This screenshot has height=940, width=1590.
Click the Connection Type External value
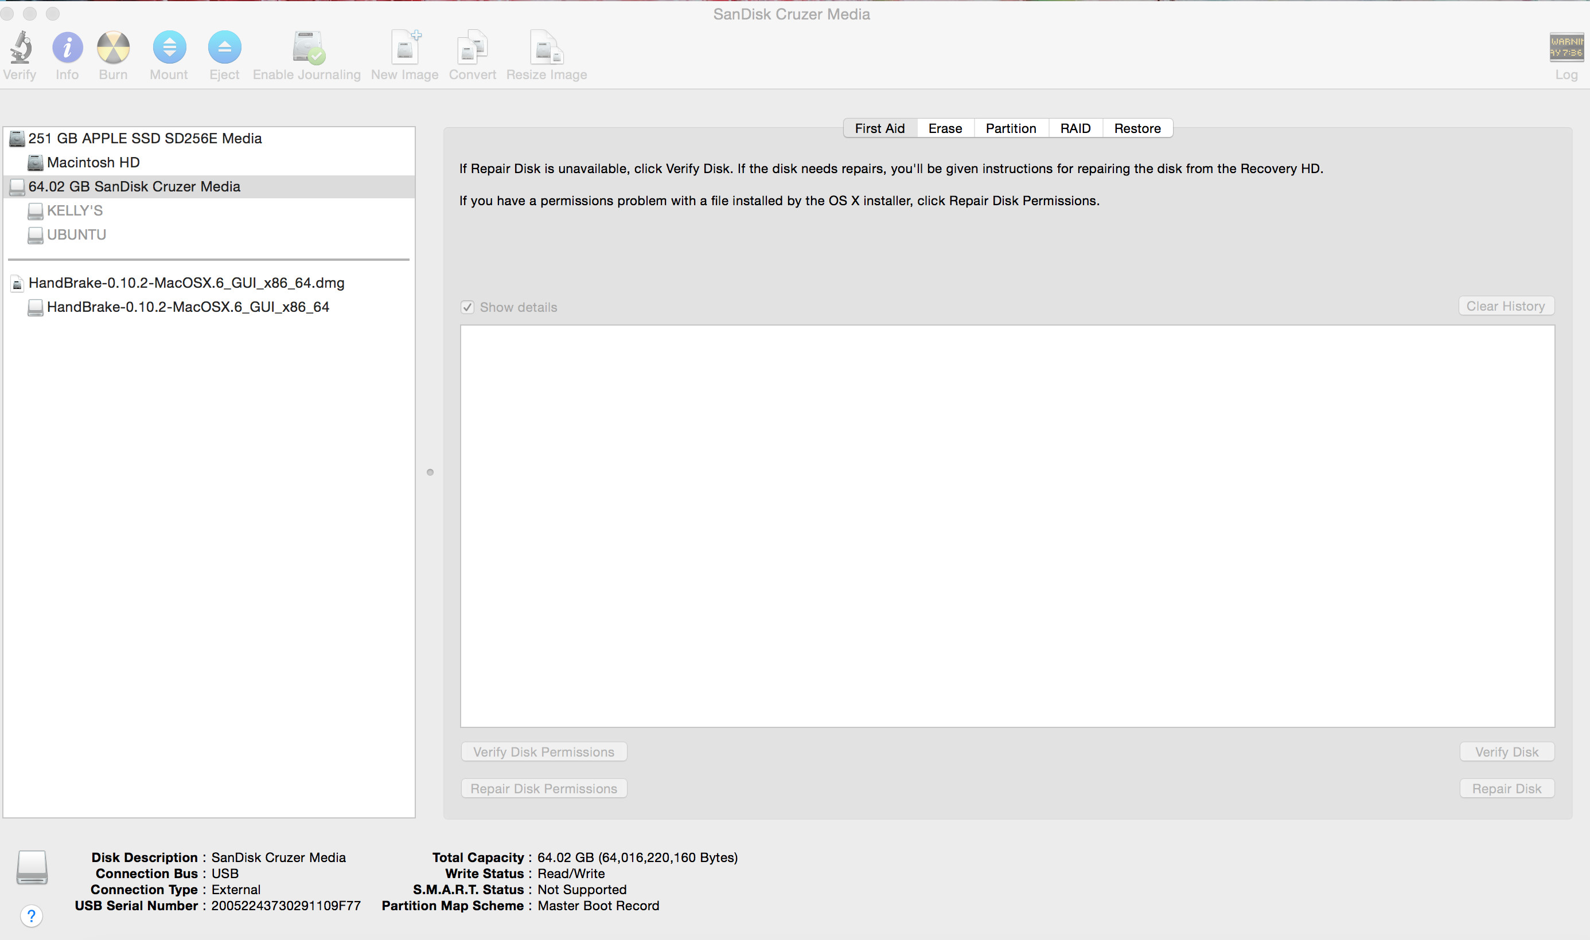point(236,890)
